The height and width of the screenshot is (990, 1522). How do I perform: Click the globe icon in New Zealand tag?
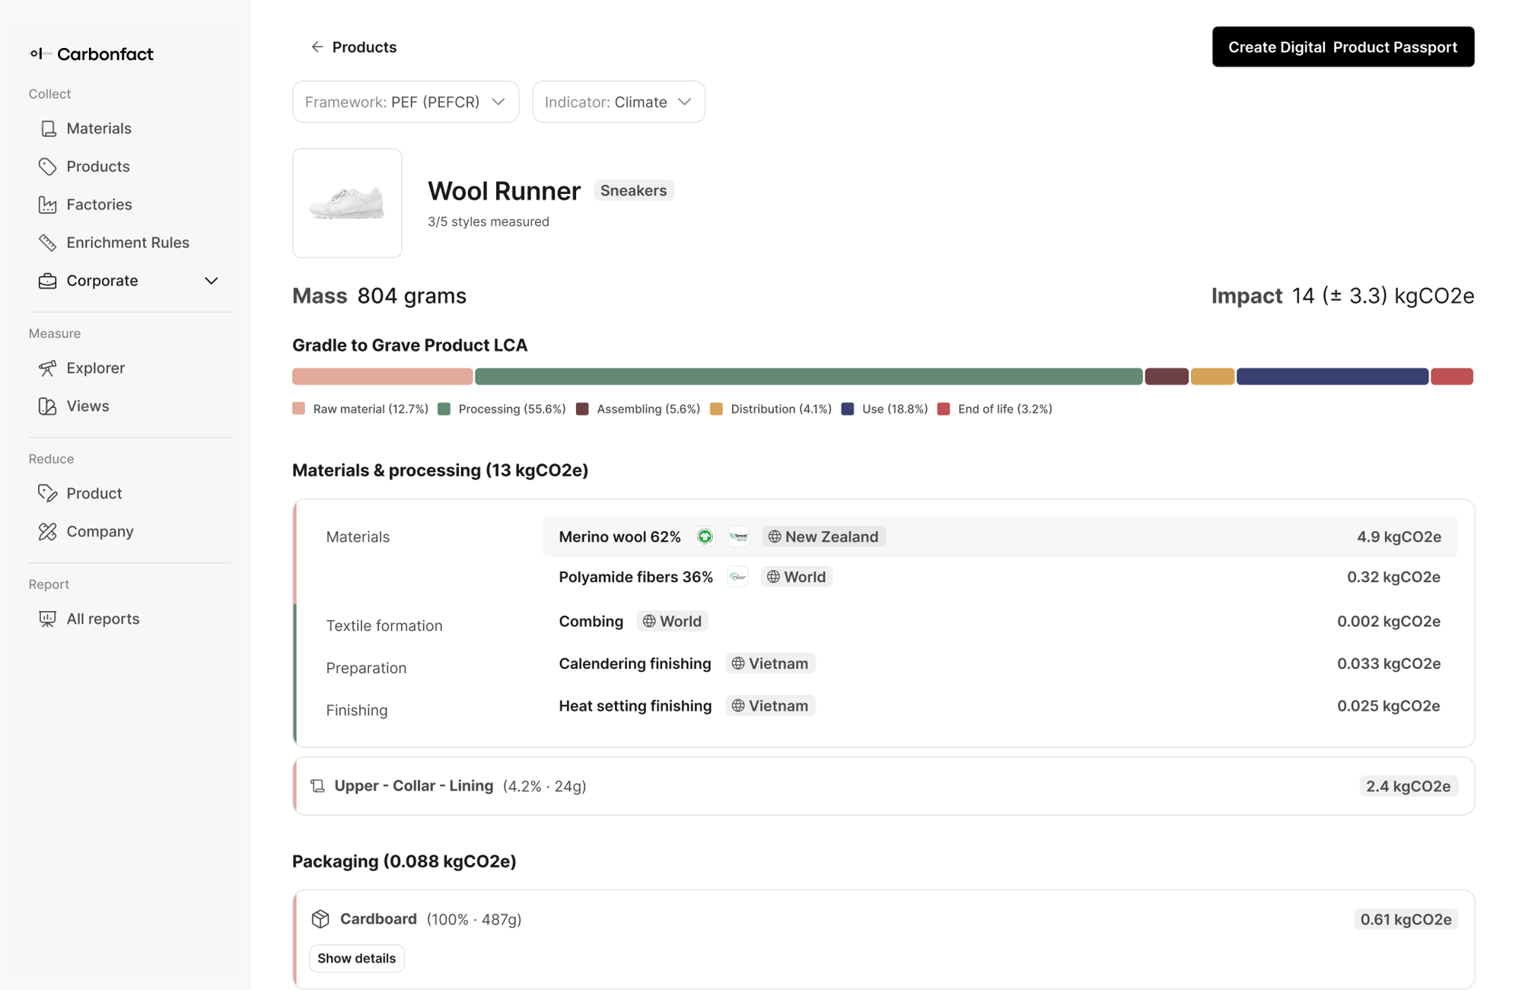(775, 536)
